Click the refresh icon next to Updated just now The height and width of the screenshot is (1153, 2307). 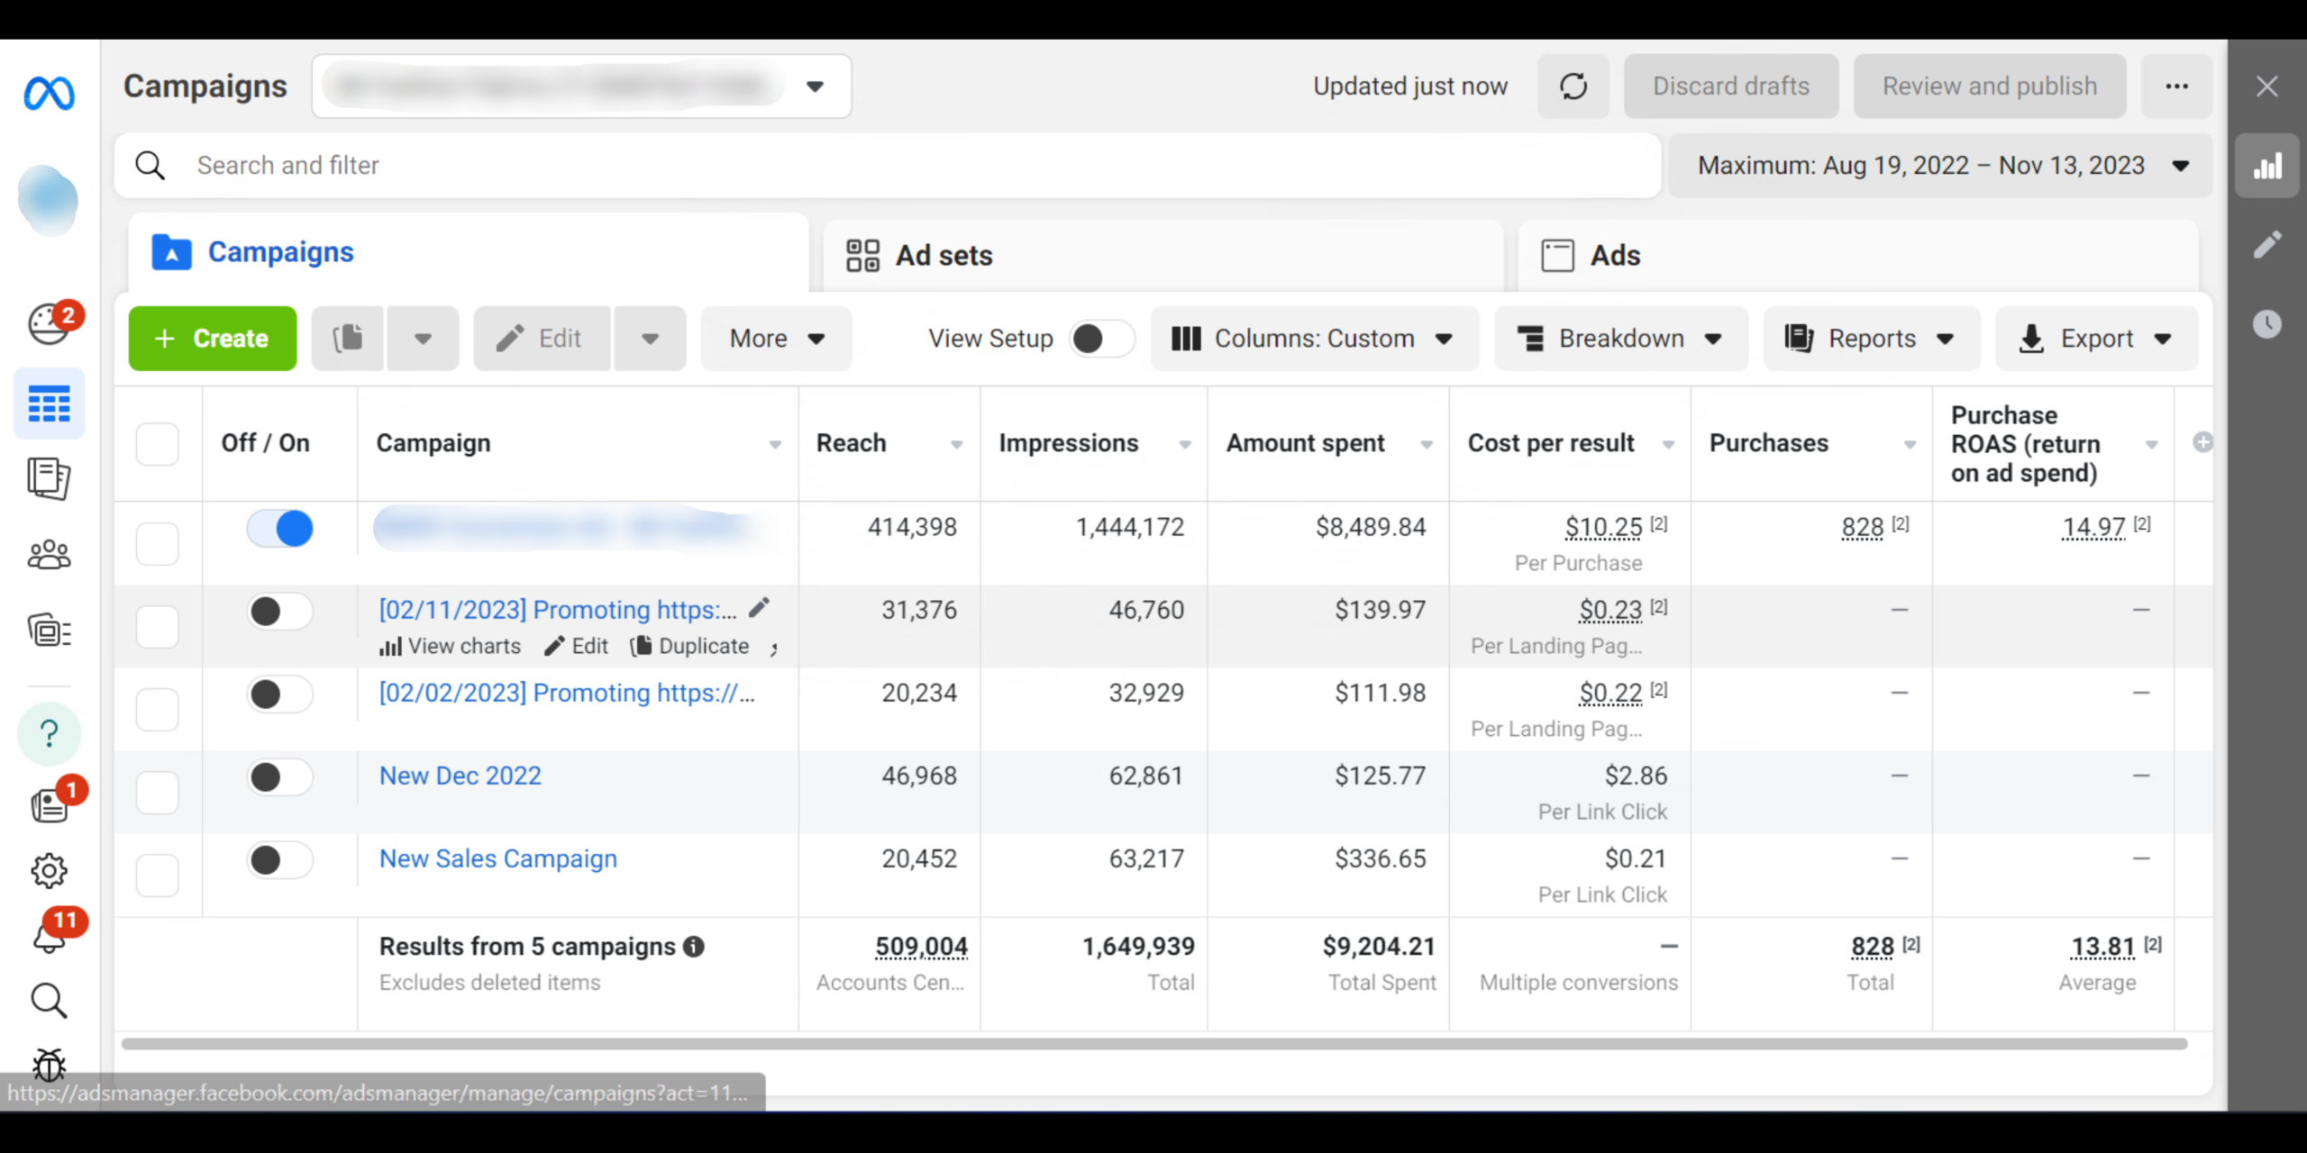pos(1573,86)
